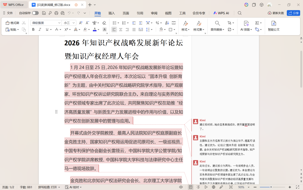The width and height of the screenshot is (303, 190).
Task: Click the zoom slider in status bar
Action: 271,187
